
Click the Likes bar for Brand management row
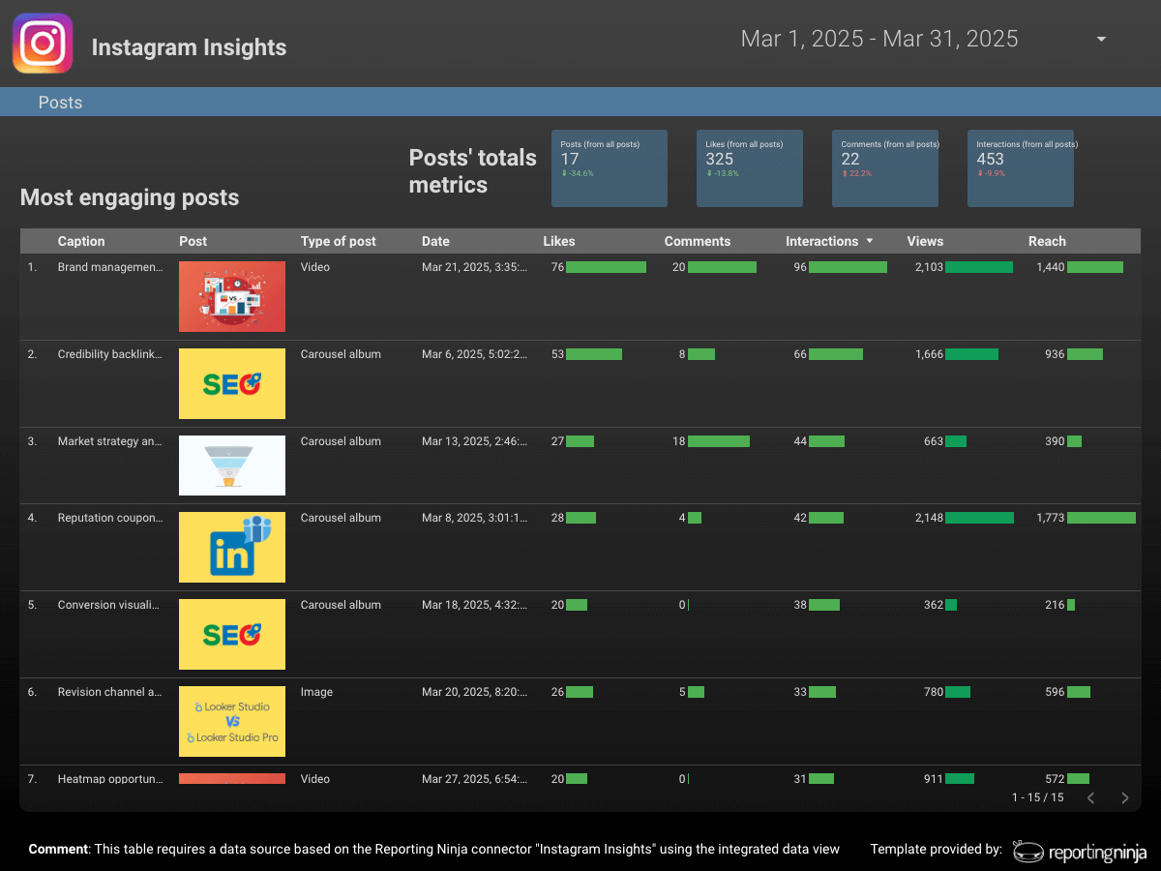(x=606, y=267)
